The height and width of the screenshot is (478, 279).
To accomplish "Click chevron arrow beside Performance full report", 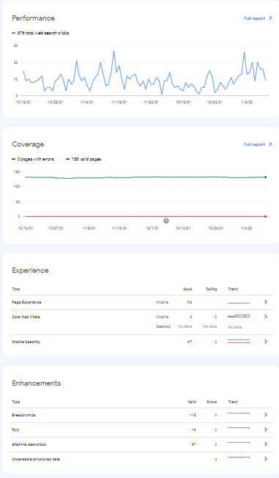I will pos(270,18).
